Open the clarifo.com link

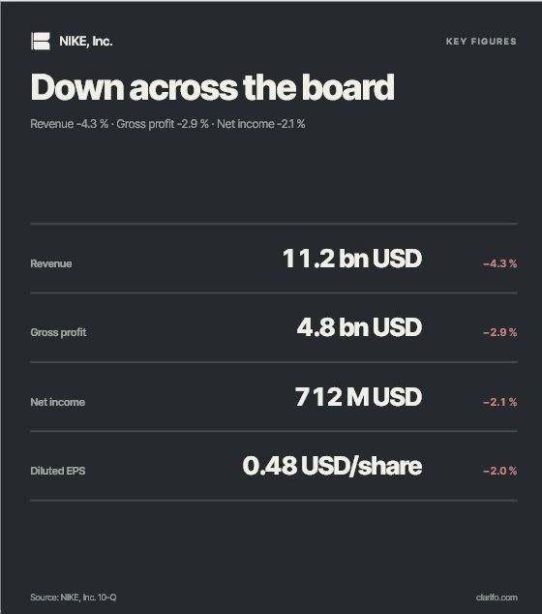tap(497, 598)
